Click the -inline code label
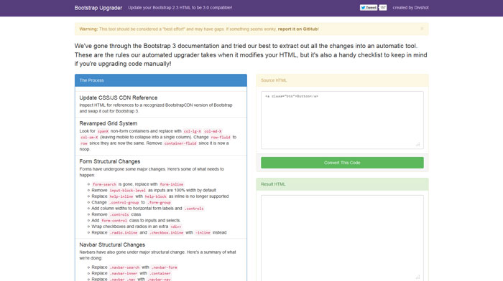Image resolution: width=503 pixels, height=281 pixels. 203,233
